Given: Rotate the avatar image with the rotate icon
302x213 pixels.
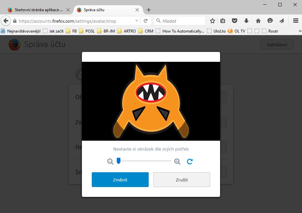Looking at the screenshot, I should point(190,161).
